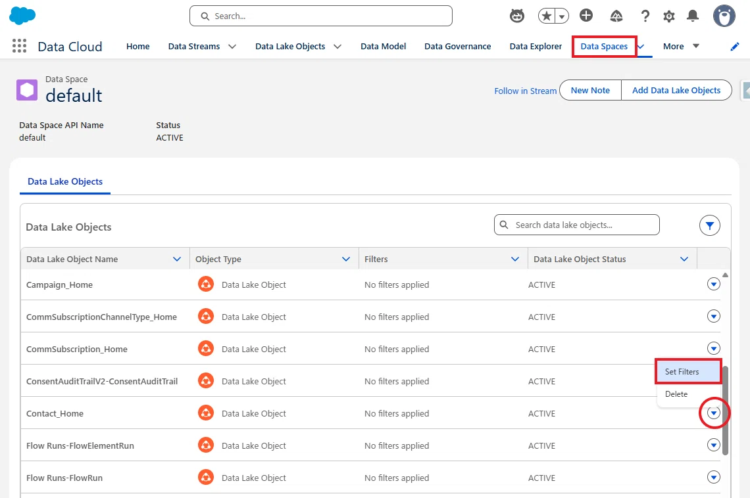750x498 pixels.
Task: Open row actions for Flow Runs-FlowElementRun
Action: tap(713, 445)
